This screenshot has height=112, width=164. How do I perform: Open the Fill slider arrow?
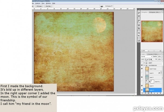[x=162, y=59]
